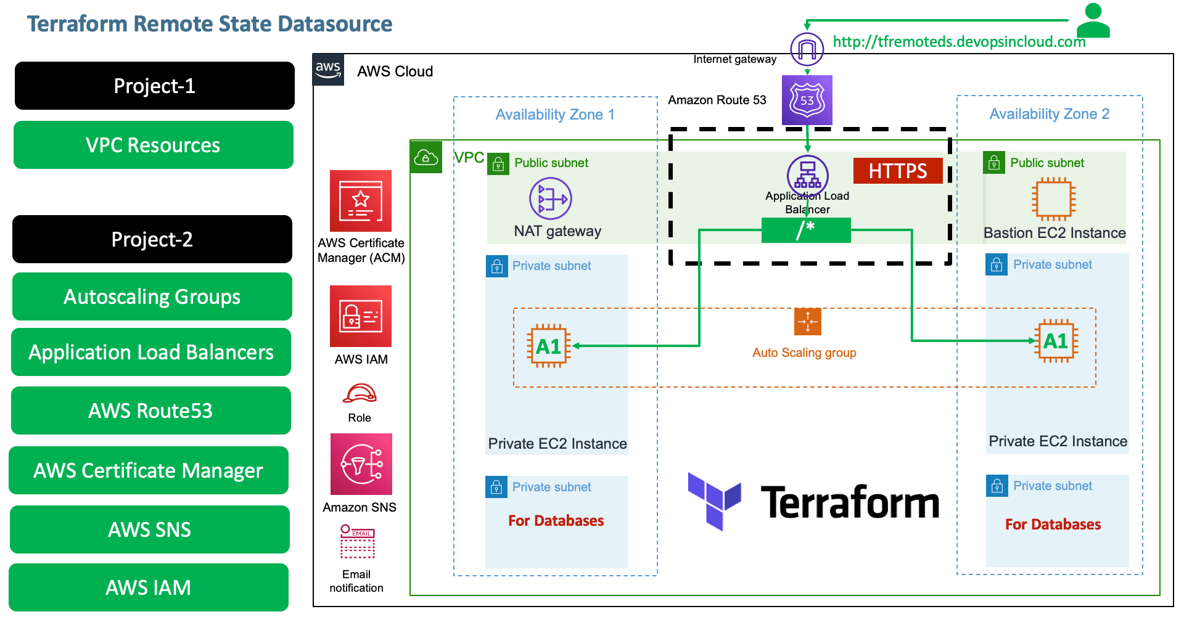Click the AWS IAM green button
Image resolution: width=1184 pixels, height=617 pixels.
click(x=149, y=587)
